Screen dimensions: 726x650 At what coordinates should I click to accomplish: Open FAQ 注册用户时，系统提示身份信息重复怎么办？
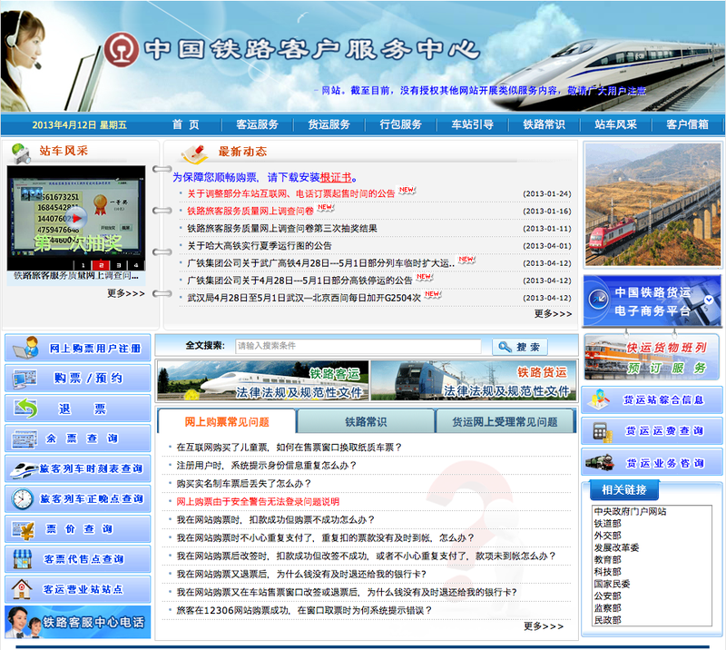pyautogui.click(x=267, y=465)
